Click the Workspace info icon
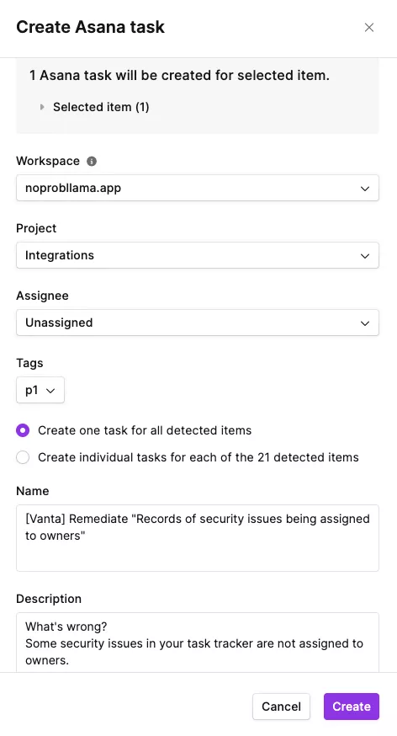This screenshot has height=736, width=397. [92, 162]
